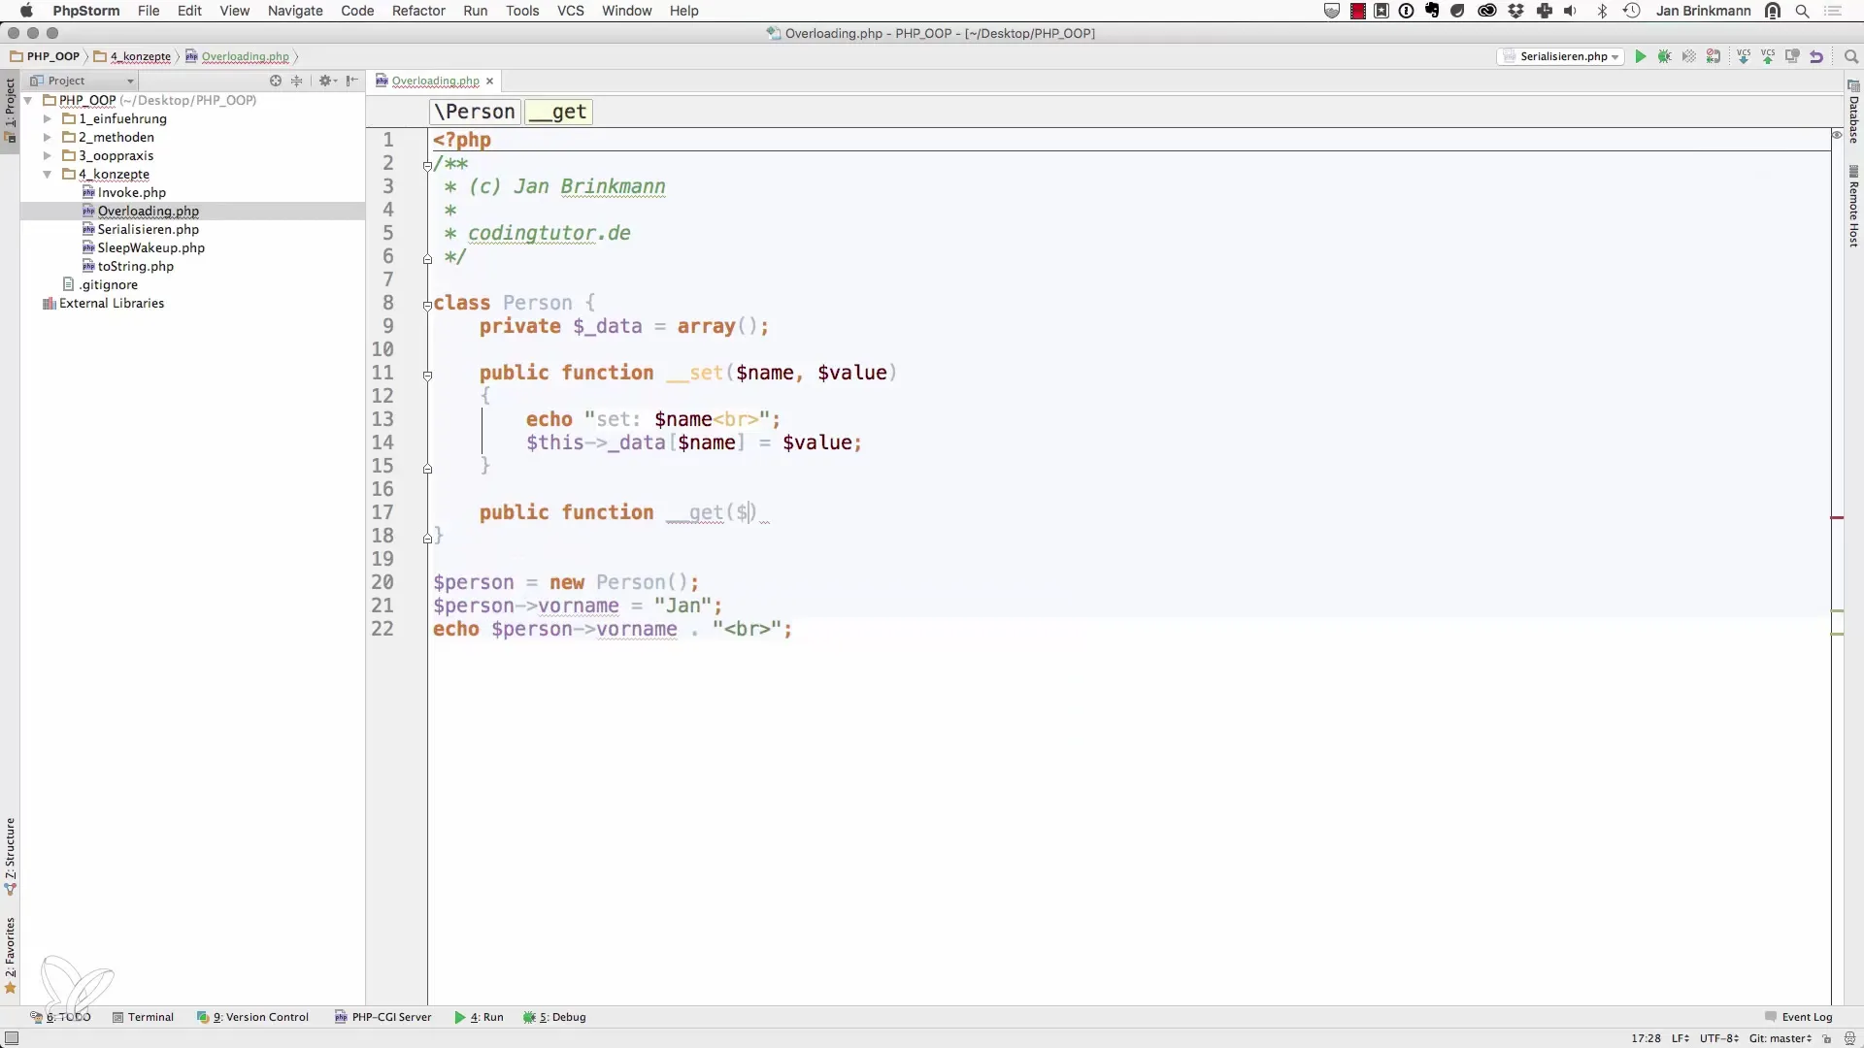1864x1048 pixels.
Task: Open the Tools menu
Action: [522, 11]
